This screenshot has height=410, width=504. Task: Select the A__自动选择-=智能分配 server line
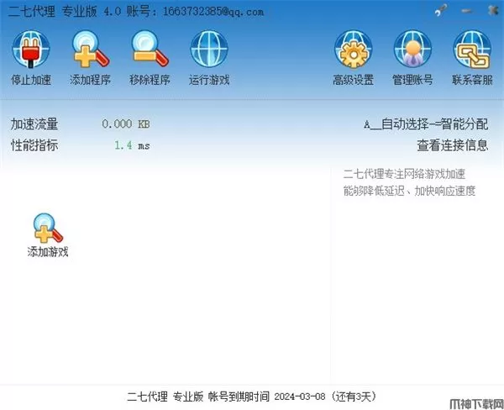[x=426, y=124]
